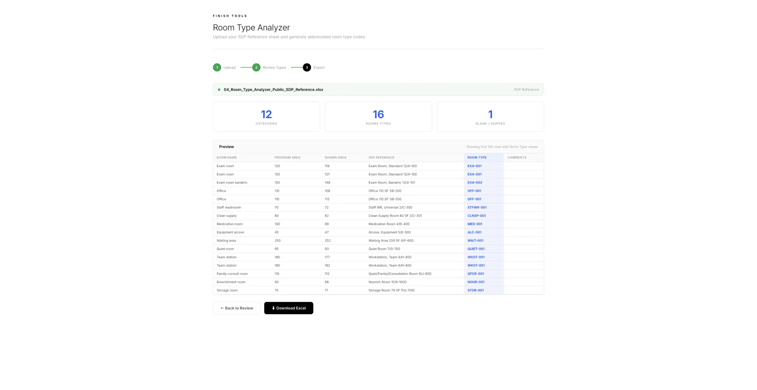Switch to the Upload step
Image resolution: width=757 pixels, height=390 pixels.
229,67
